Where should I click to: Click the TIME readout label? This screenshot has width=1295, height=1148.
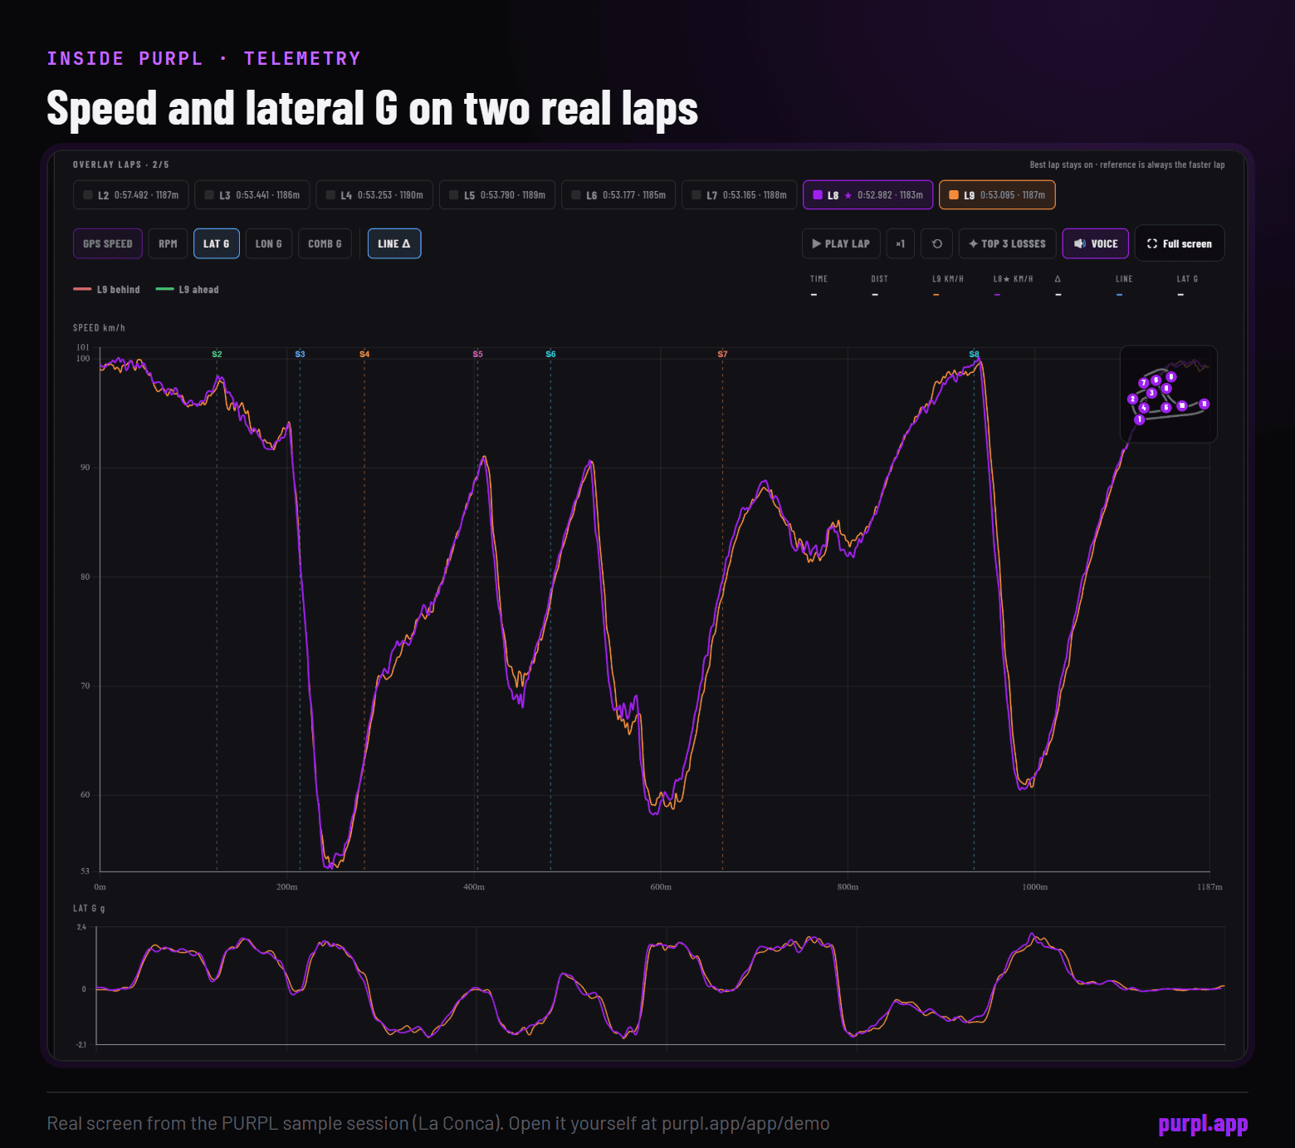point(819,279)
